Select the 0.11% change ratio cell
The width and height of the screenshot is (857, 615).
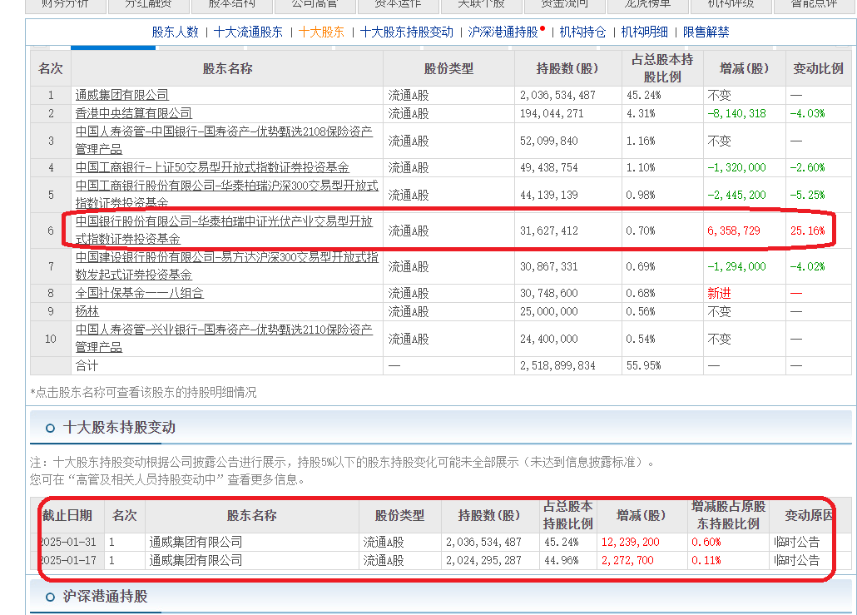706,560
